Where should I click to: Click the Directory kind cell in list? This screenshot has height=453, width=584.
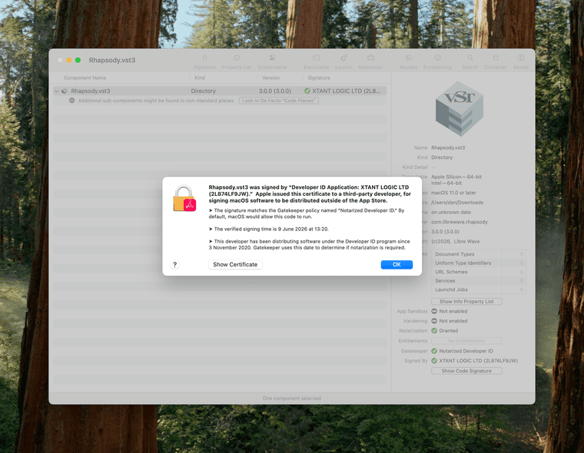[x=203, y=91]
